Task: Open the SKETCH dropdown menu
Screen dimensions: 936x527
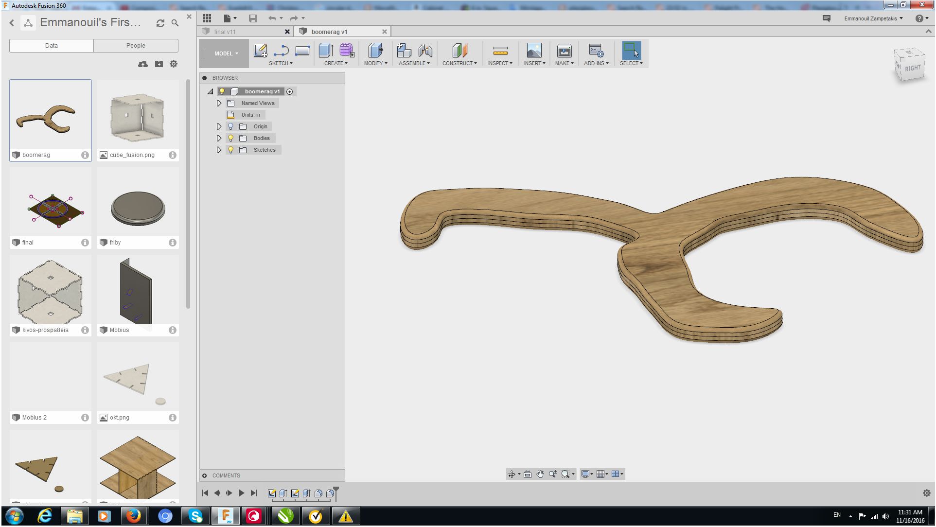Action: point(281,63)
